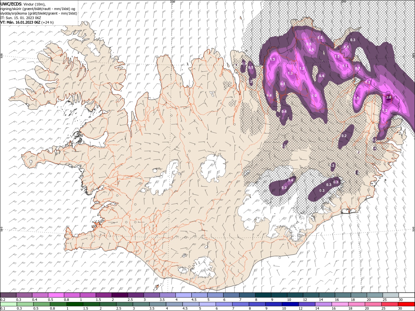Click the UWC/ECDS title text
This screenshot has height=311, width=415.
(x=11, y=4)
